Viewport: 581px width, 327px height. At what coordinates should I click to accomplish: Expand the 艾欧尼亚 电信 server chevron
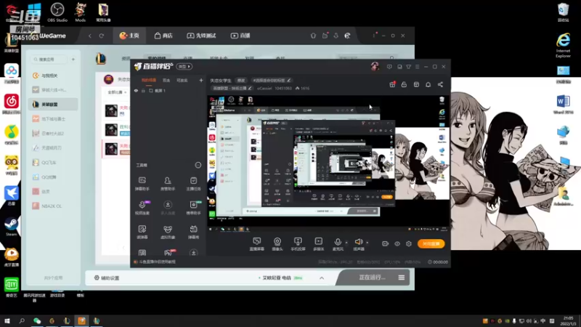click(x=322, y=278)
